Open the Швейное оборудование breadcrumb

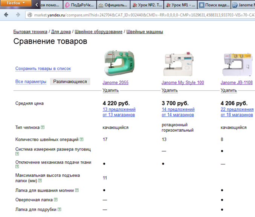[x=98, y=32]
